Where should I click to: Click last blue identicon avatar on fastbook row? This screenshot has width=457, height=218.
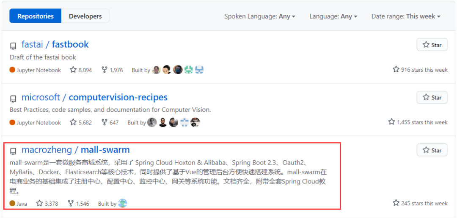(199, 70)
